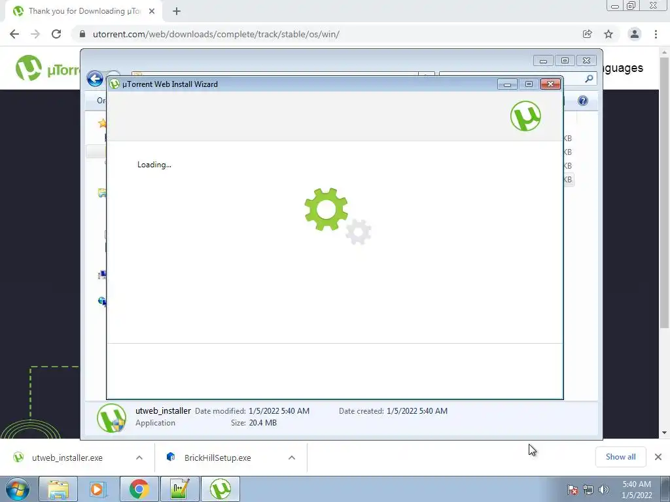Share this page icon in address bar
Image resolution: width=670 pixels, height=502 pixels.
tap(587, 34)
